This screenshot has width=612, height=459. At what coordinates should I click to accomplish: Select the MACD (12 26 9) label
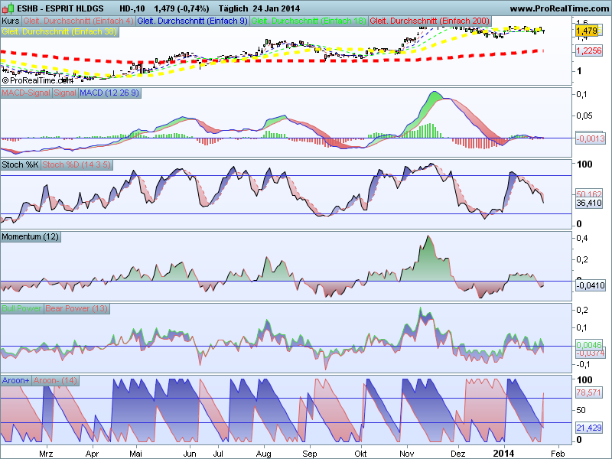109,93
